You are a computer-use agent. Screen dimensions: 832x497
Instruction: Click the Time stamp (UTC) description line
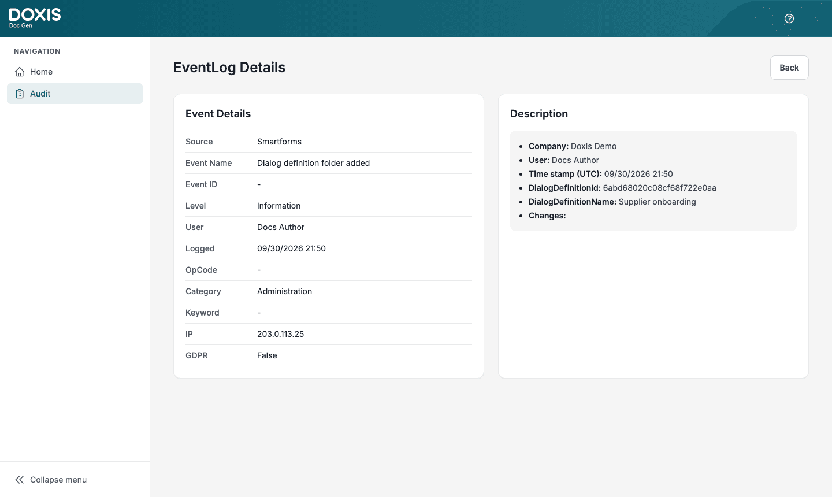[x=601, y=174]
